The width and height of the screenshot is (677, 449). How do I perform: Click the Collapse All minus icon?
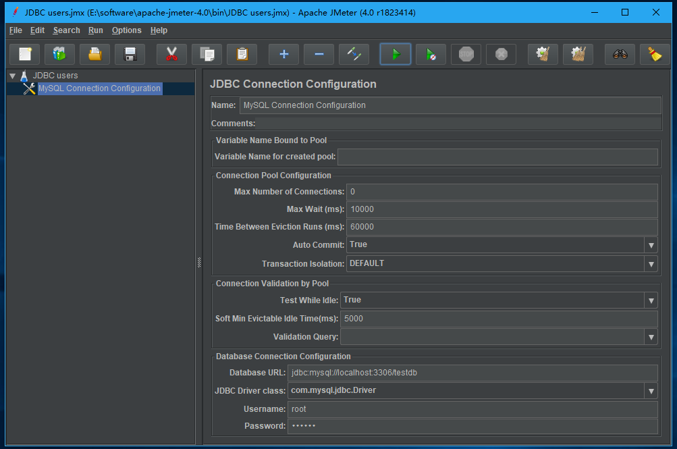coord(319,54)
